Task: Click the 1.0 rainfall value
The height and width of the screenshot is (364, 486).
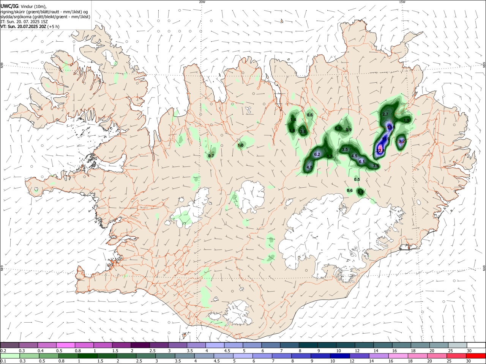Action: click(x=240, y=145)
